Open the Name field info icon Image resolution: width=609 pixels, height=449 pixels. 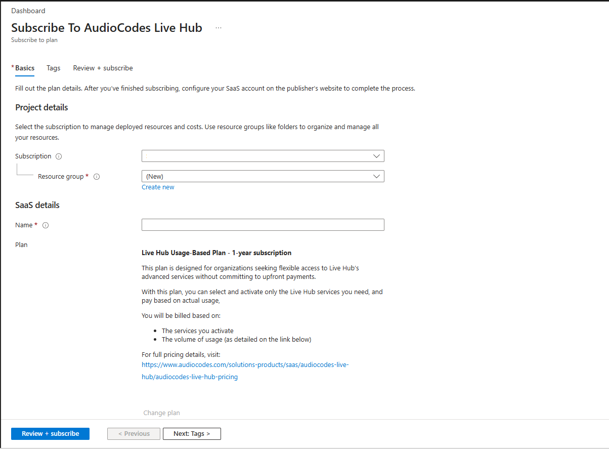46,225
